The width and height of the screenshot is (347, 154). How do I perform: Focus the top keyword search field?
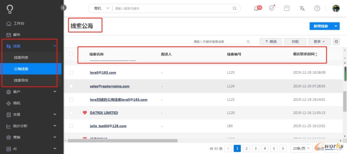172,9
